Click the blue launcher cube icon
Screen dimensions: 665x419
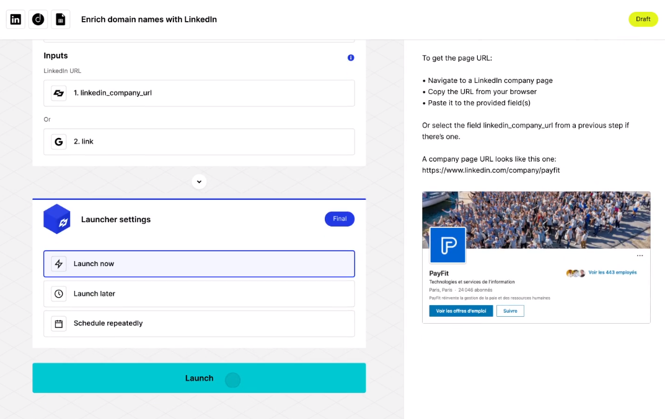pos(57,219)
